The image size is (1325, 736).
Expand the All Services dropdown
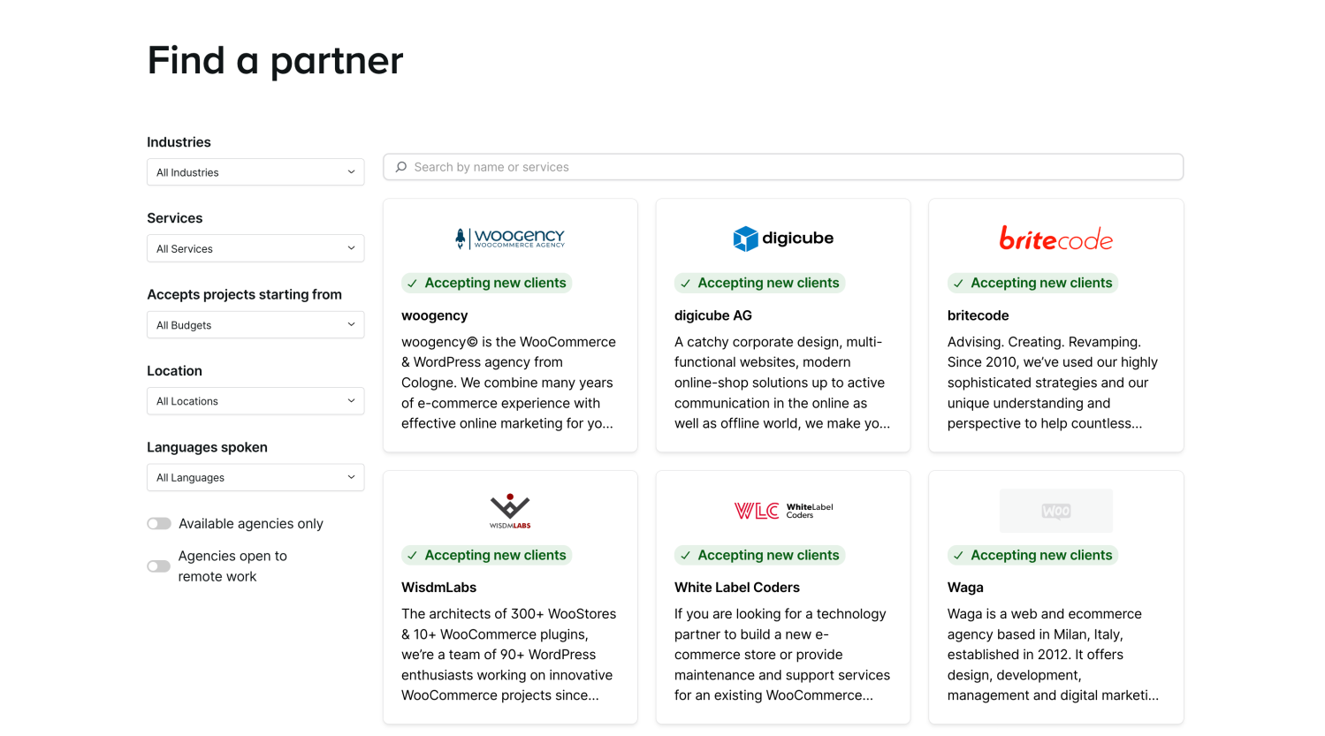[255, 248]
